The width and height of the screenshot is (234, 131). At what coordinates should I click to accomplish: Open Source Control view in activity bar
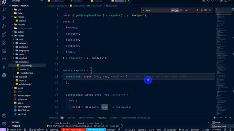click(x=4, y=18)
